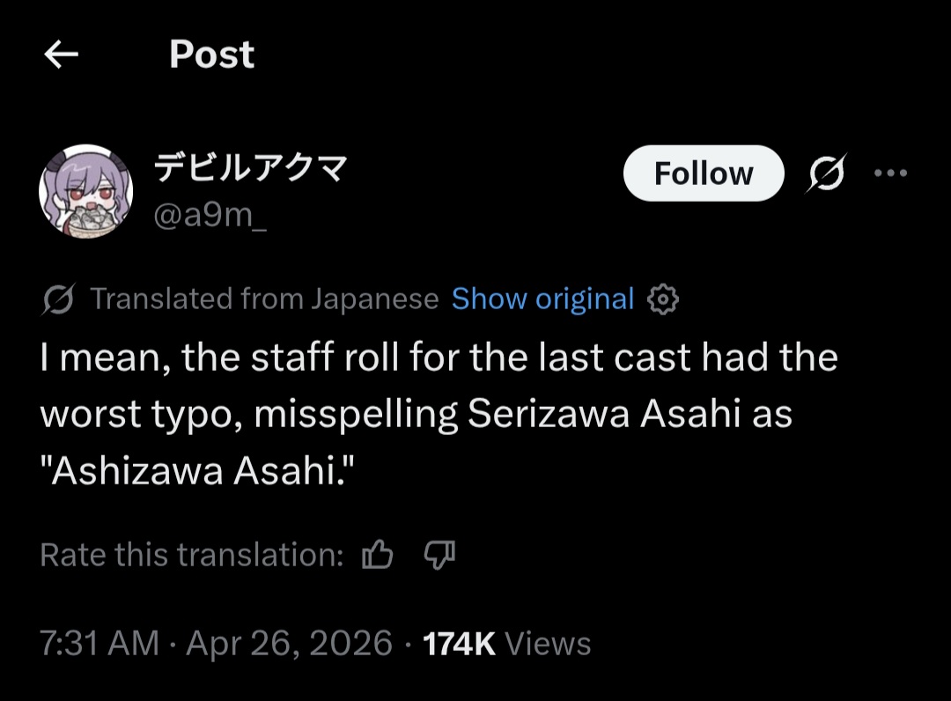
Task: Go back using the left arrow icon
Action: pos(62,55)
